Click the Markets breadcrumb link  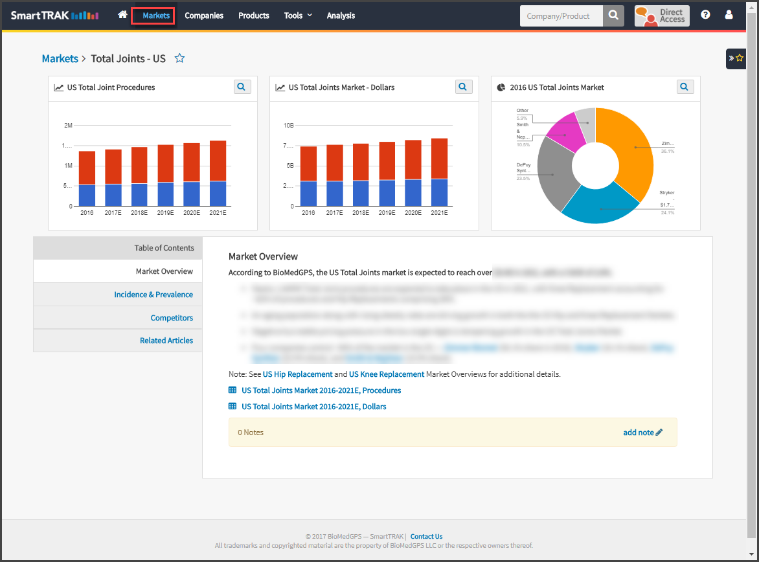(60, 58)
